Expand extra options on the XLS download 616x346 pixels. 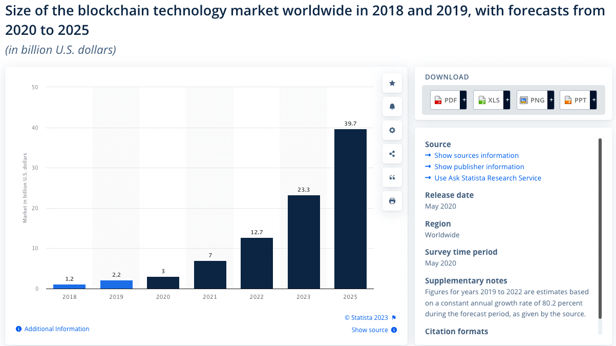click(507, 100)
